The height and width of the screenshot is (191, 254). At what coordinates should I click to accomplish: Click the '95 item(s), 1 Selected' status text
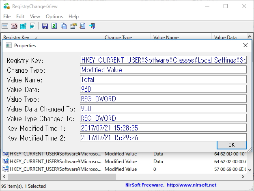pyautogui.click(x=24, y=186)
